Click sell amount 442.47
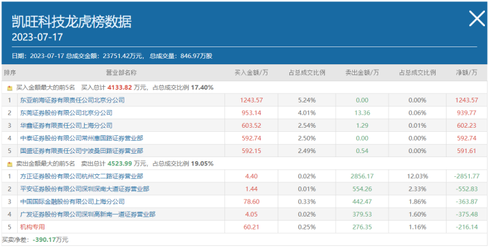Screen dimensions: 489x248 point(362,202)
